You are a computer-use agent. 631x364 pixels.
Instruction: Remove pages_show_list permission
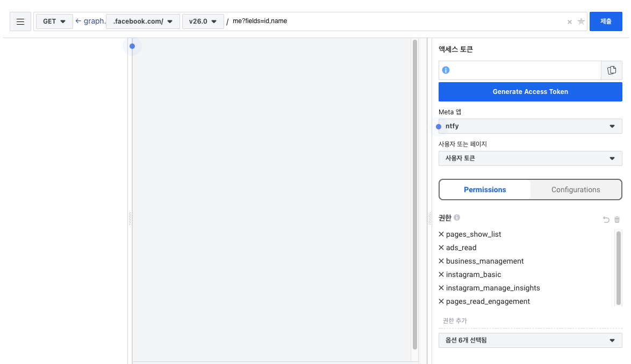(x=441, y=234)
